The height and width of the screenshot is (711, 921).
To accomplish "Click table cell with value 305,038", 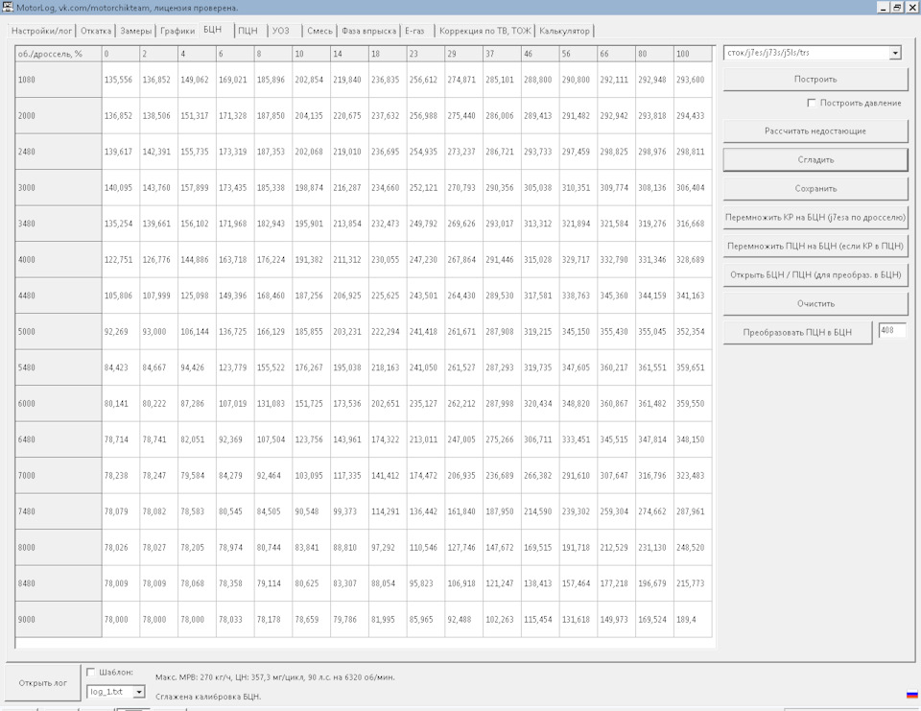I will (540, 188).
